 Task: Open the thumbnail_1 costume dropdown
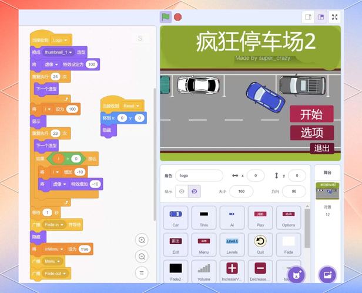58,52
